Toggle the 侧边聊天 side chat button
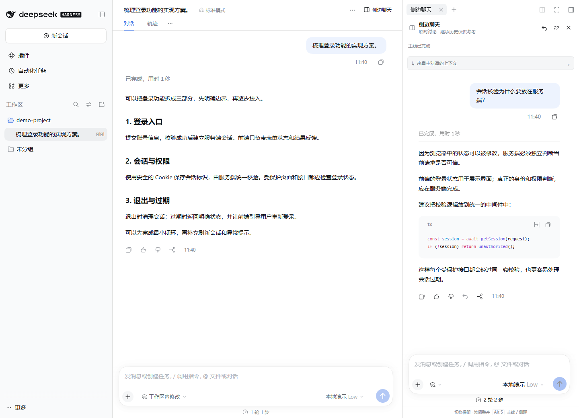579x418 pixels. (x=378, y=10)
